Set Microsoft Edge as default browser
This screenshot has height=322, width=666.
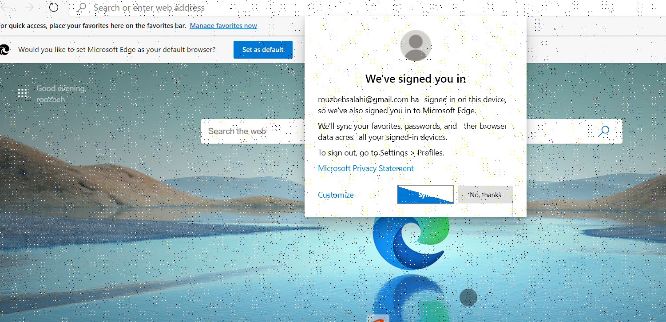[263, 50]
